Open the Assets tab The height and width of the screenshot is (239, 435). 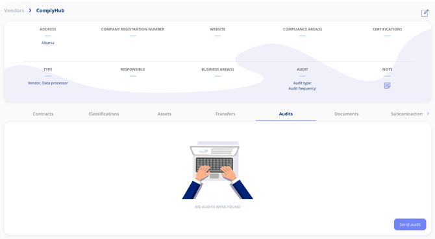point(164,114)
